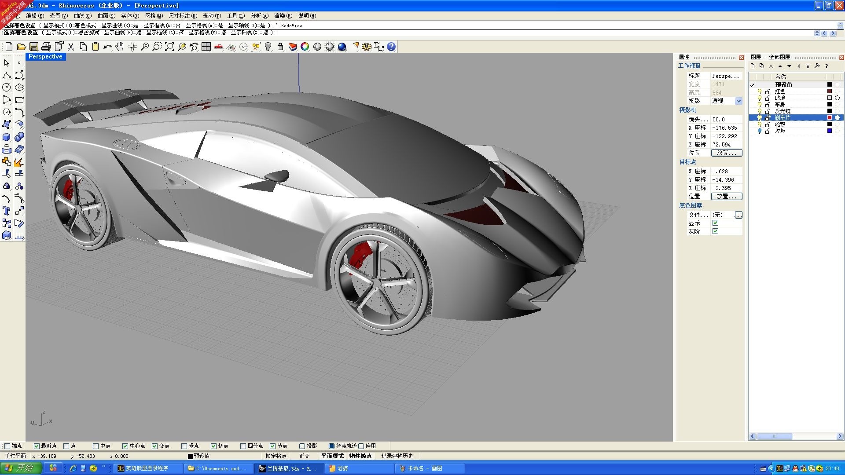Uncheck the 中心点 osnap checkbox
Viewport: 845px width, 475px height.
pyautogui.click(x=125, y=446)
